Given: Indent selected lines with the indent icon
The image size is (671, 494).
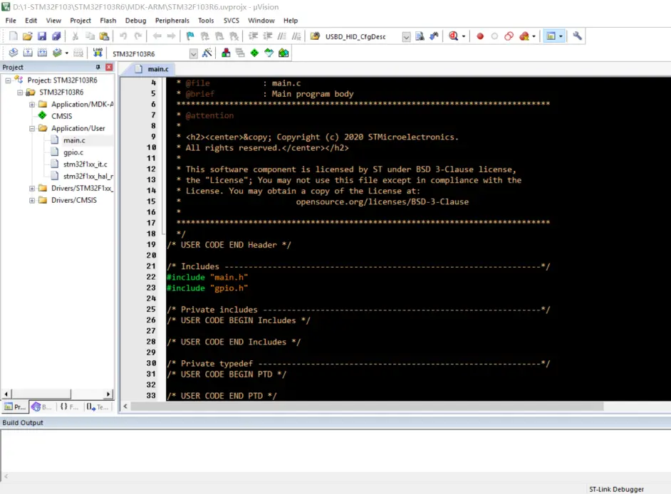Looking at the screenshot, I should [x=253, y=36].
